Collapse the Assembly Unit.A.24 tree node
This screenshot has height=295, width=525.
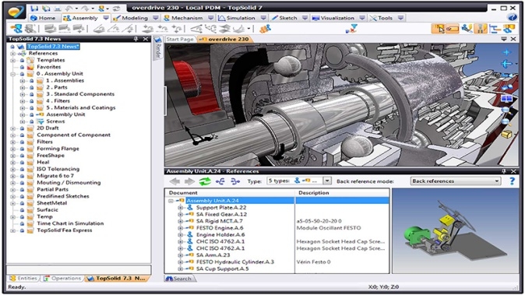click(171, 201)
